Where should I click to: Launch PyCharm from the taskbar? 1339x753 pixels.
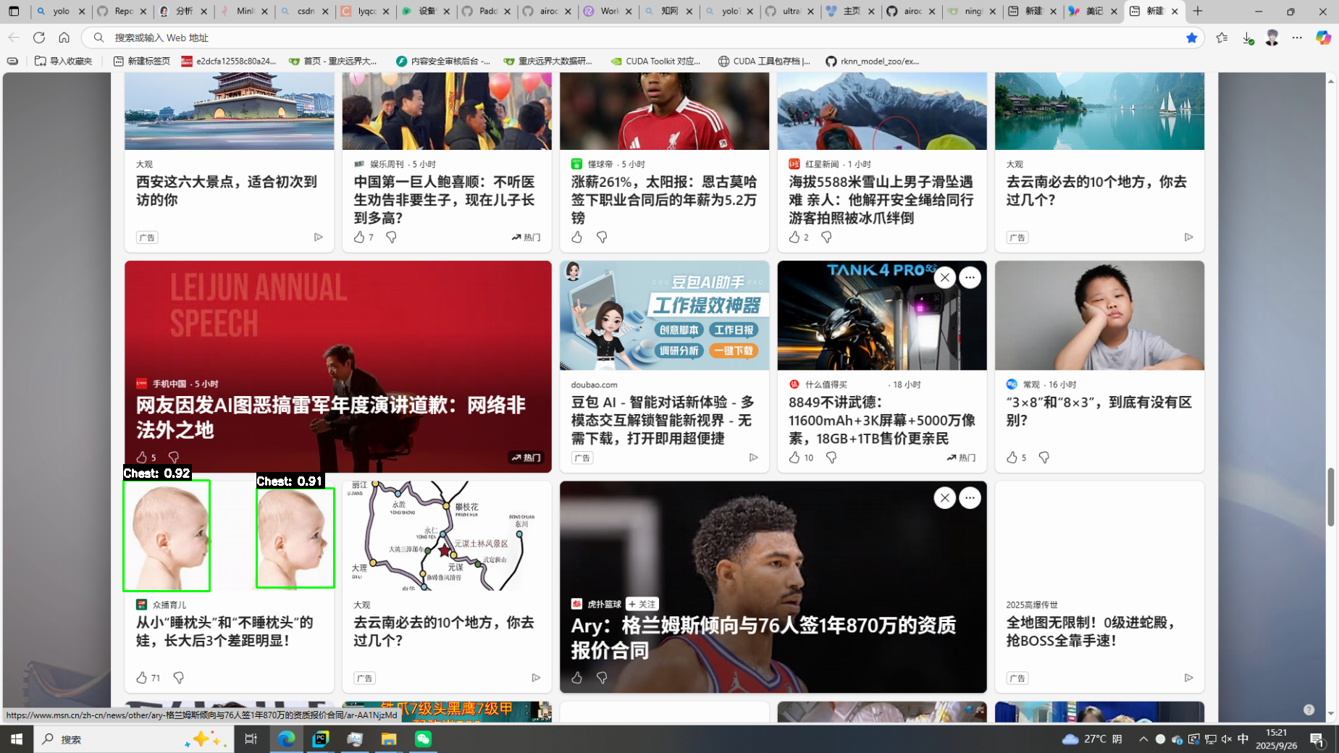pos(320,739)
